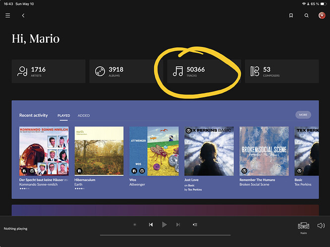Open the Just Love title link
Viewport: 330px width, 247px height.
click(x=192, y=180)
